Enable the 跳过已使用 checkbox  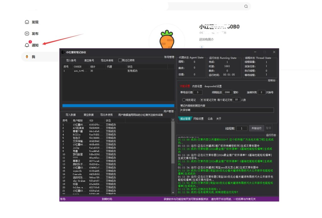coord(120,60)
